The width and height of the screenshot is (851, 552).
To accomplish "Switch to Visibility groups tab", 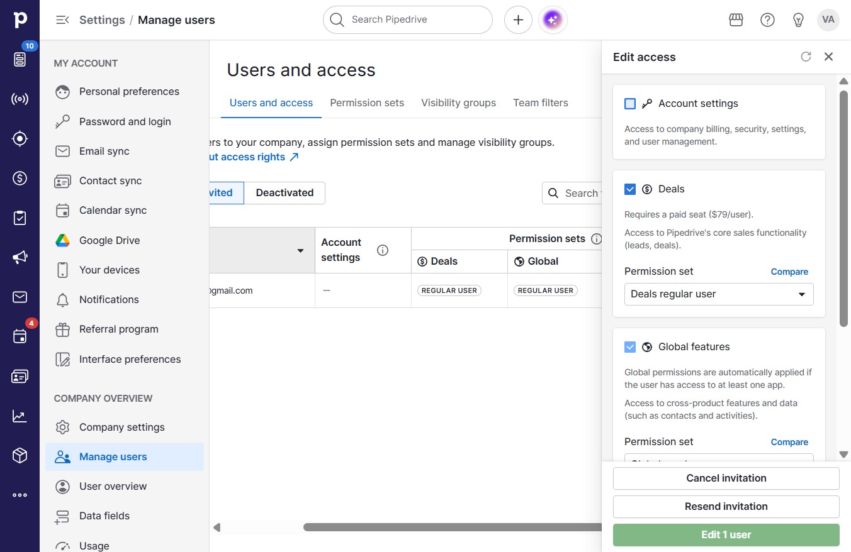I will [x=458, y=103].
